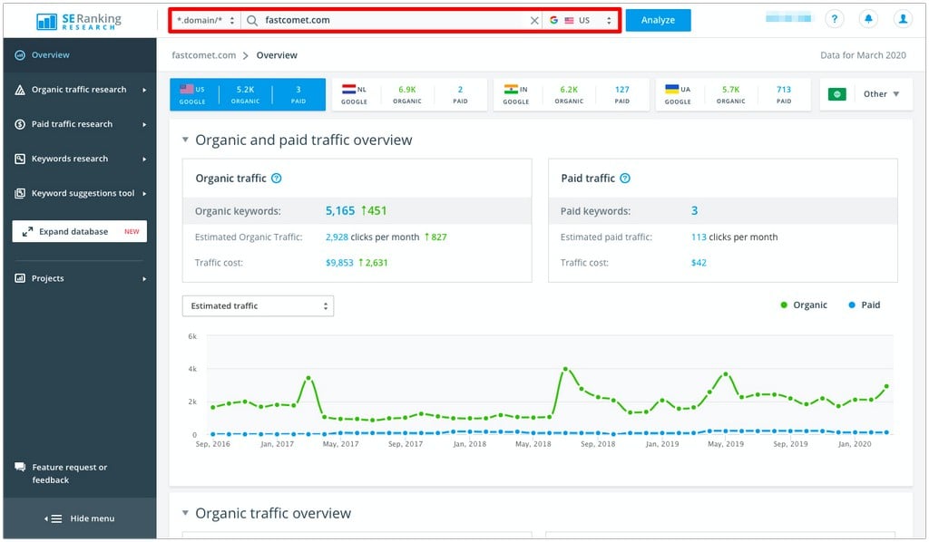
Task: Click the Analyze button
Action: pos(658,19)
